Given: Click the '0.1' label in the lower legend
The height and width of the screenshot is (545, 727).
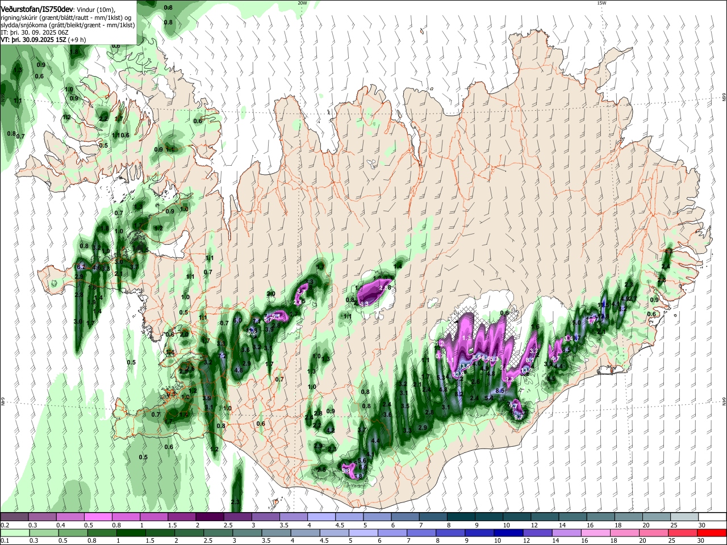Looking at the screenshot, I should [x=5, y=541].
